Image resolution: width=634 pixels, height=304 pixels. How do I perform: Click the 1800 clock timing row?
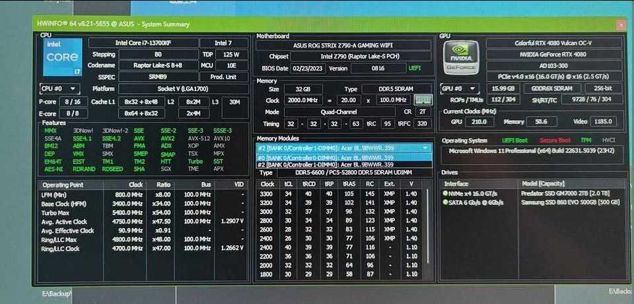pyautogui.click(x=341, y=274)
